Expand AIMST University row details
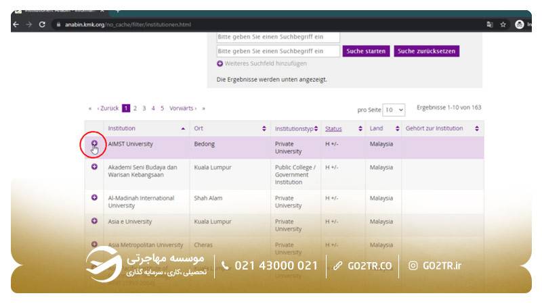This screenshot has height=304, width=542. (x=94, y=144)
